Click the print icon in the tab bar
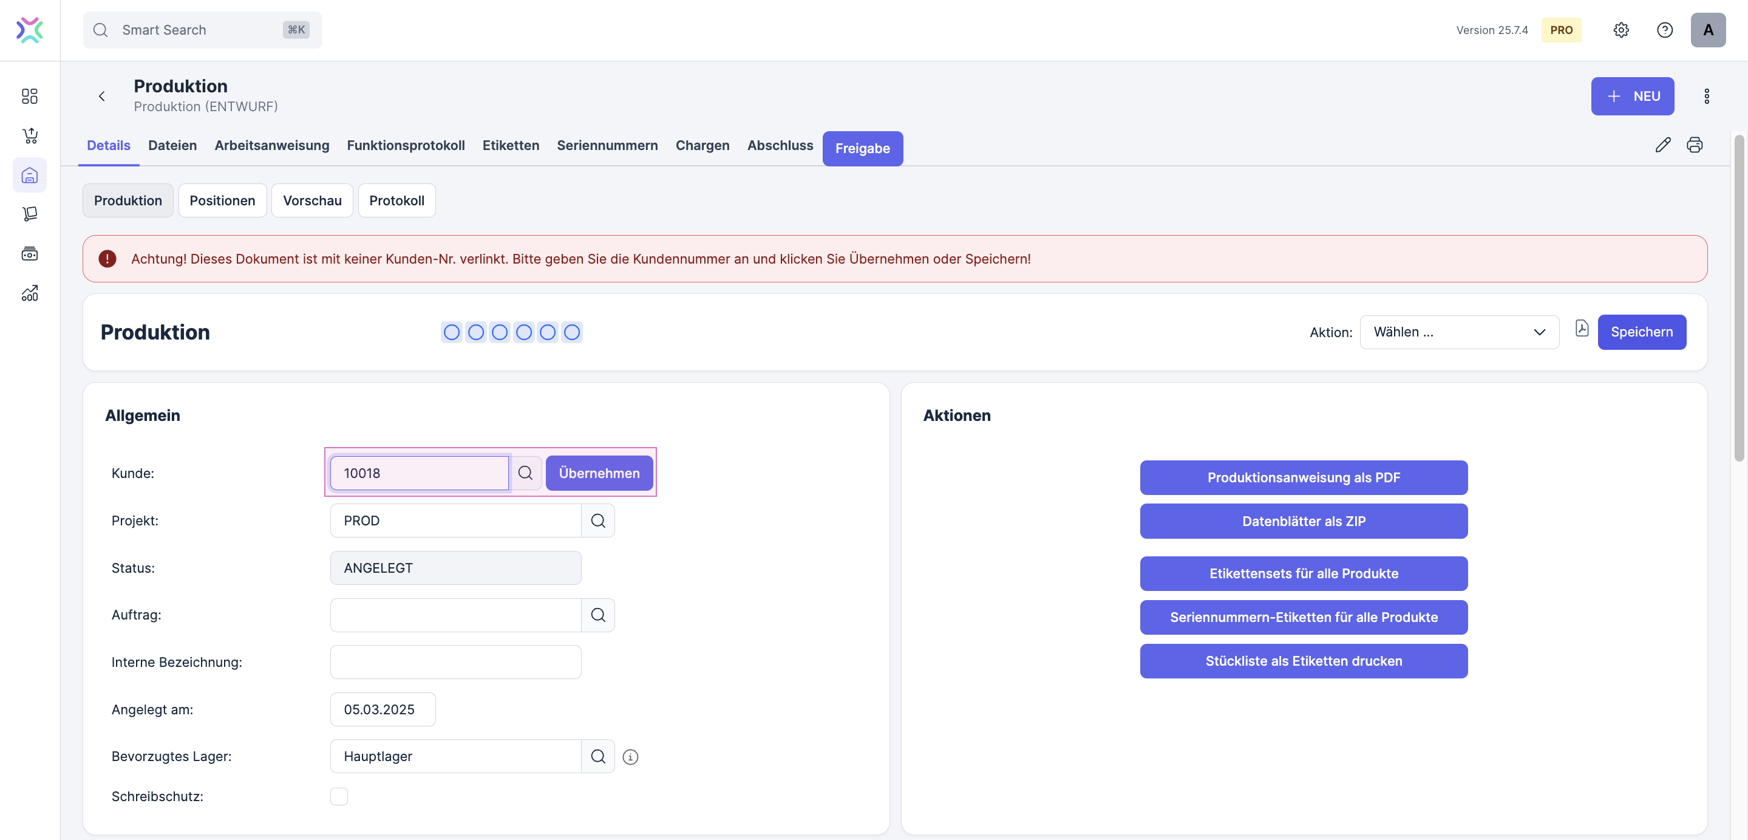 tap(1695, 145)
